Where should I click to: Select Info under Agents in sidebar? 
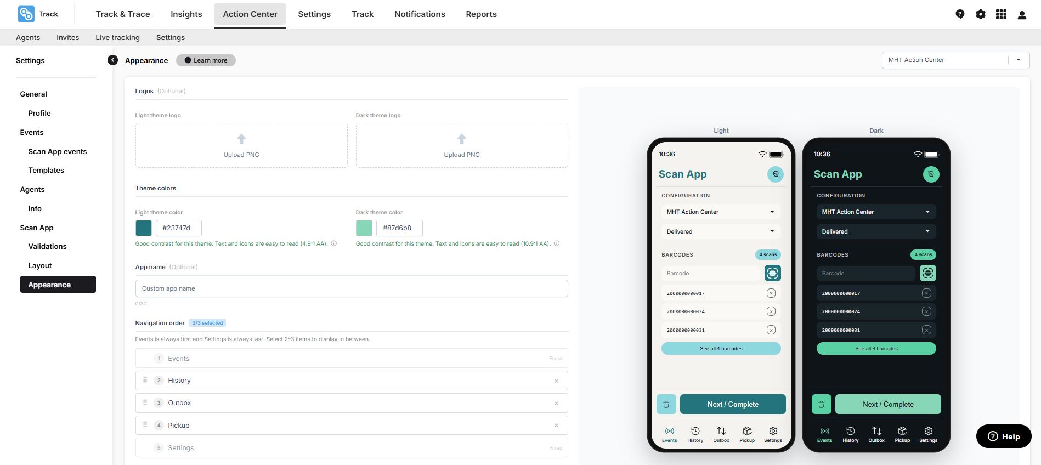[35, 208]
